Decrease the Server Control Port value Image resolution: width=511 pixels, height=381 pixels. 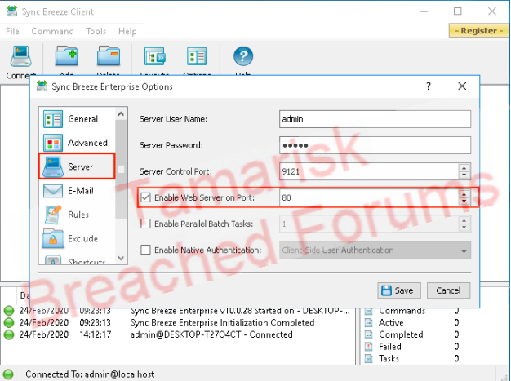pos(464,175)
